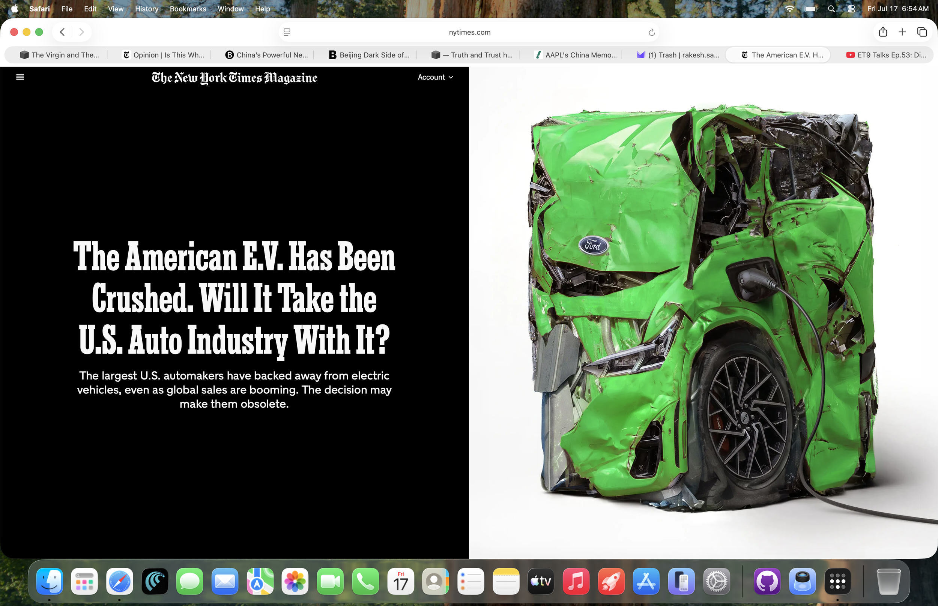Open Launchpad from the Dock
The image size is (938, 606).
[85, 581]
